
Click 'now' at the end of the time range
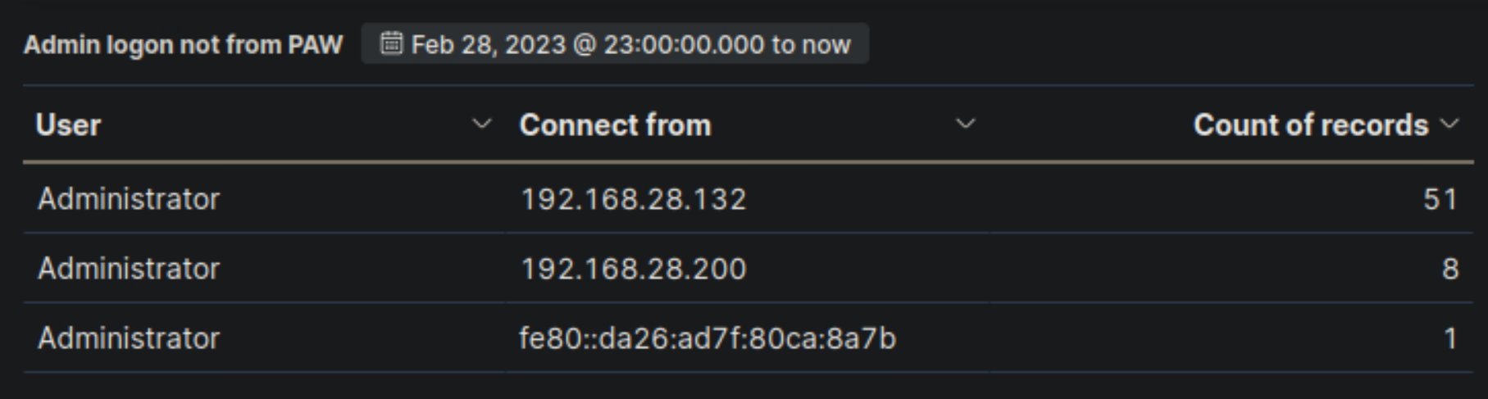(x=826, y=44)
